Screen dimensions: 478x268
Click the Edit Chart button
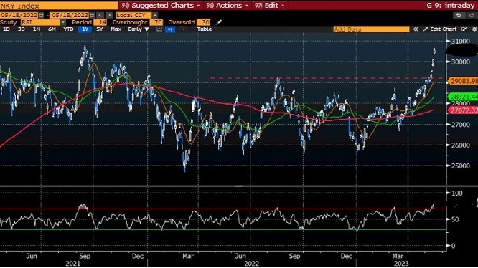coord(440,29)
